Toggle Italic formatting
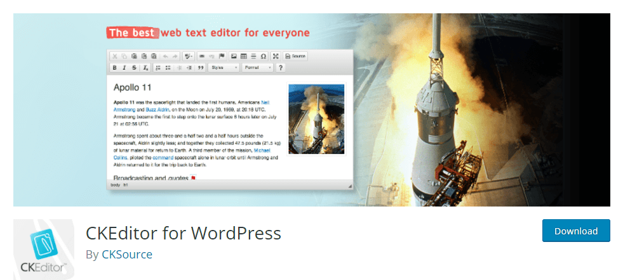 (124, 68)
